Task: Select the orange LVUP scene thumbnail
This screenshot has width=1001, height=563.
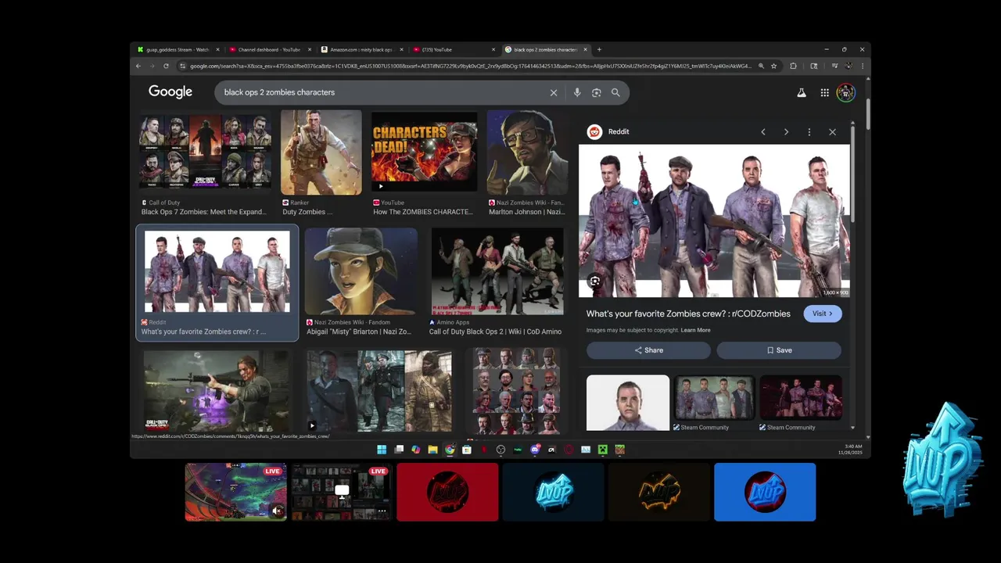Action: click(x=659, y=492)
